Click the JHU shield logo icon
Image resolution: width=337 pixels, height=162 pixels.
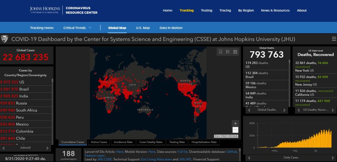click(4, 39)
